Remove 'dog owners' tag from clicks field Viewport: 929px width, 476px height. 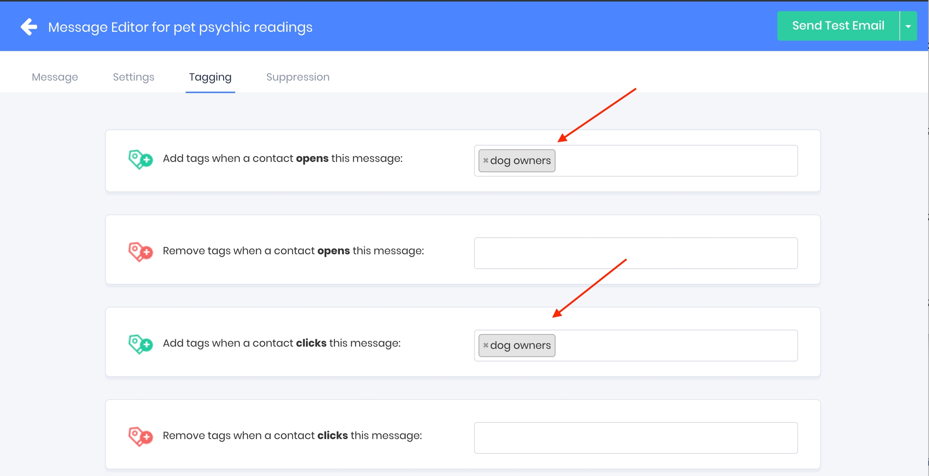tap(485, 345)
